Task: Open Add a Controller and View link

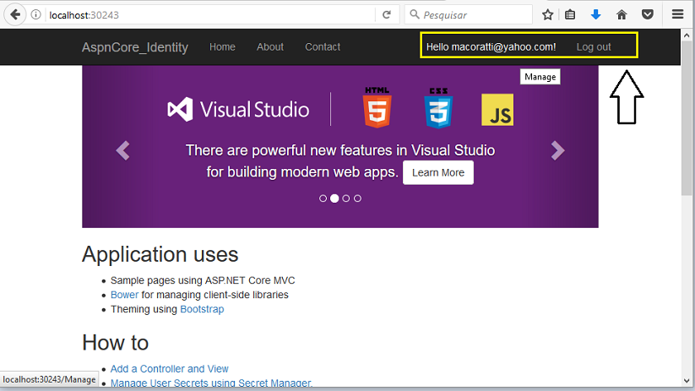Action: pyautogui.click(x=170, y=369)
